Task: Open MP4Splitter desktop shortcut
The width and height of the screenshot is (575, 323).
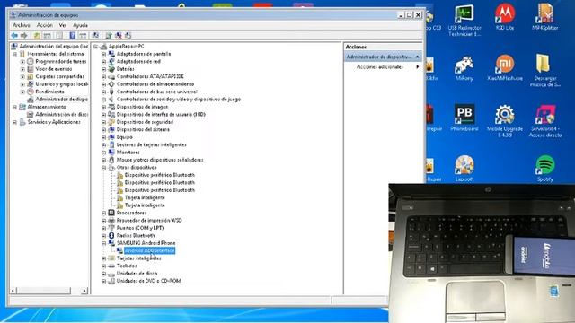Action: pos(545,17)
